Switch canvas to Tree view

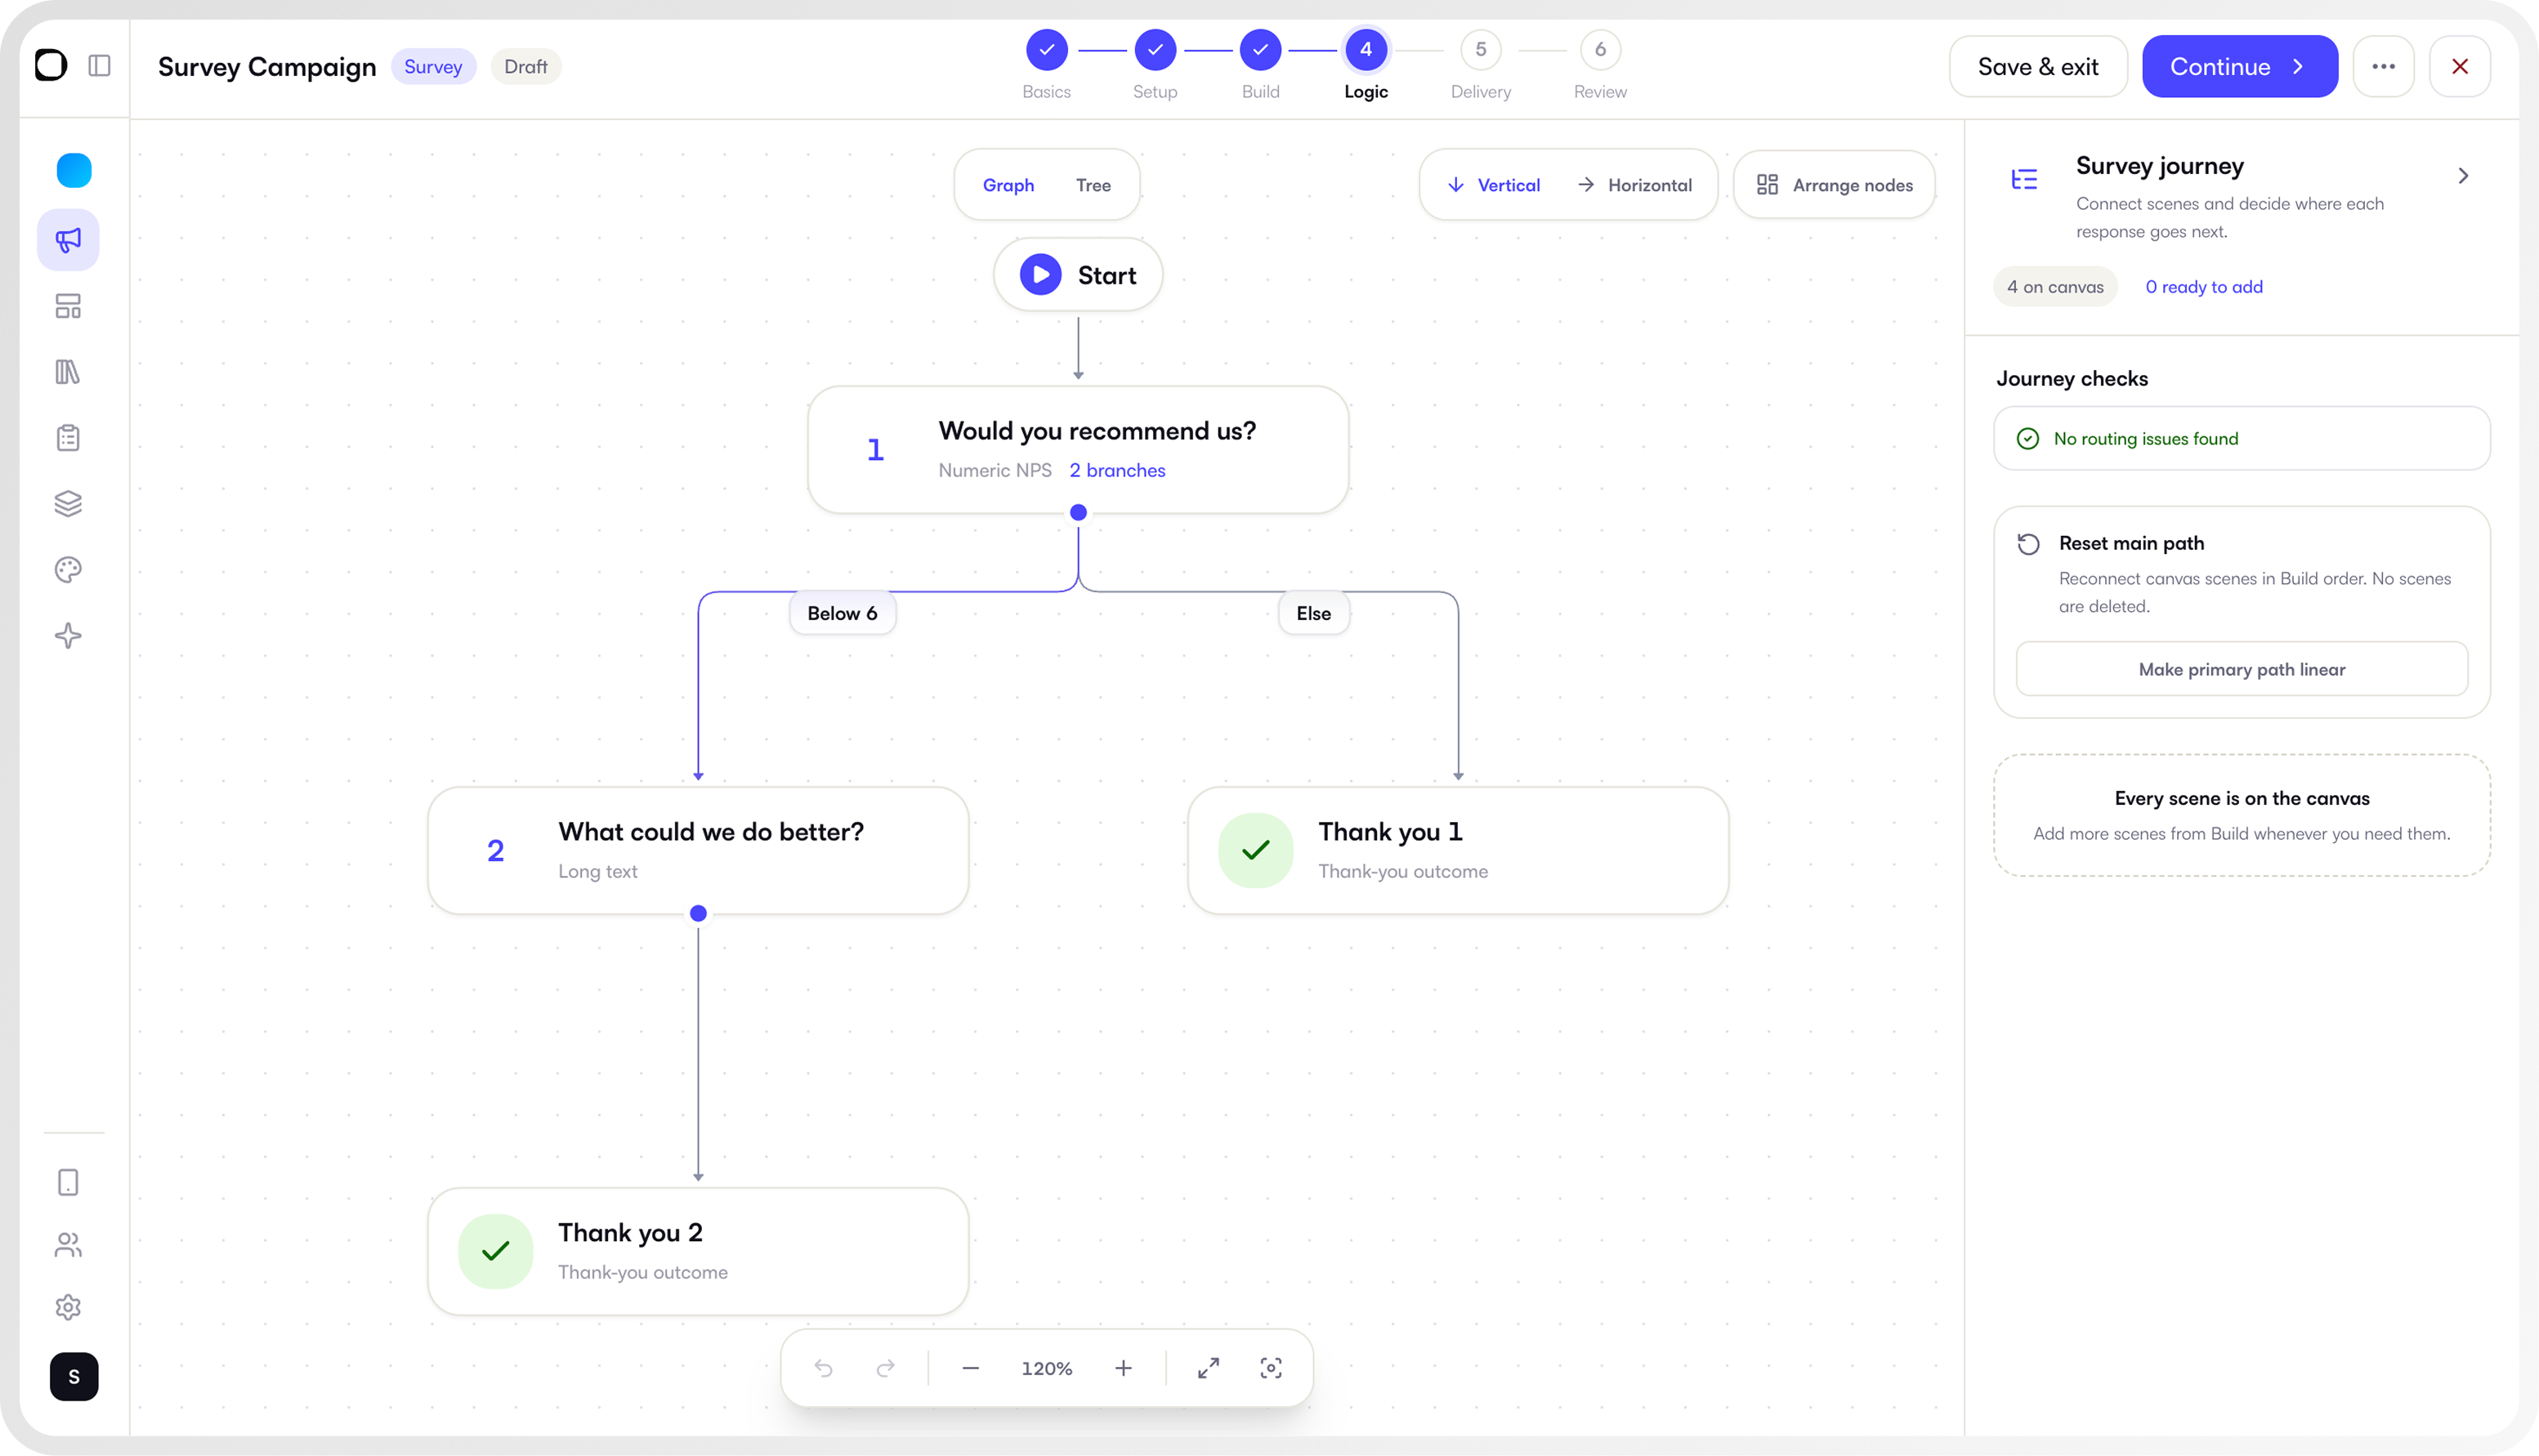[x=1093, y=185]
